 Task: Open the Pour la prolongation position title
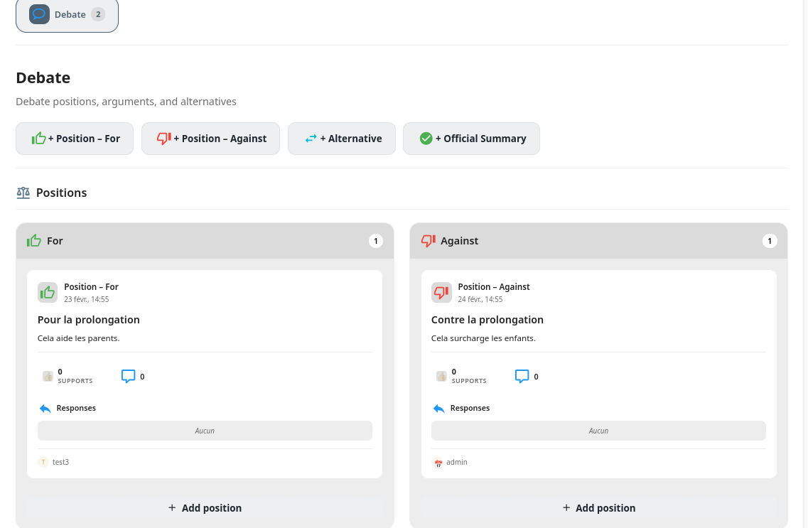88,319
